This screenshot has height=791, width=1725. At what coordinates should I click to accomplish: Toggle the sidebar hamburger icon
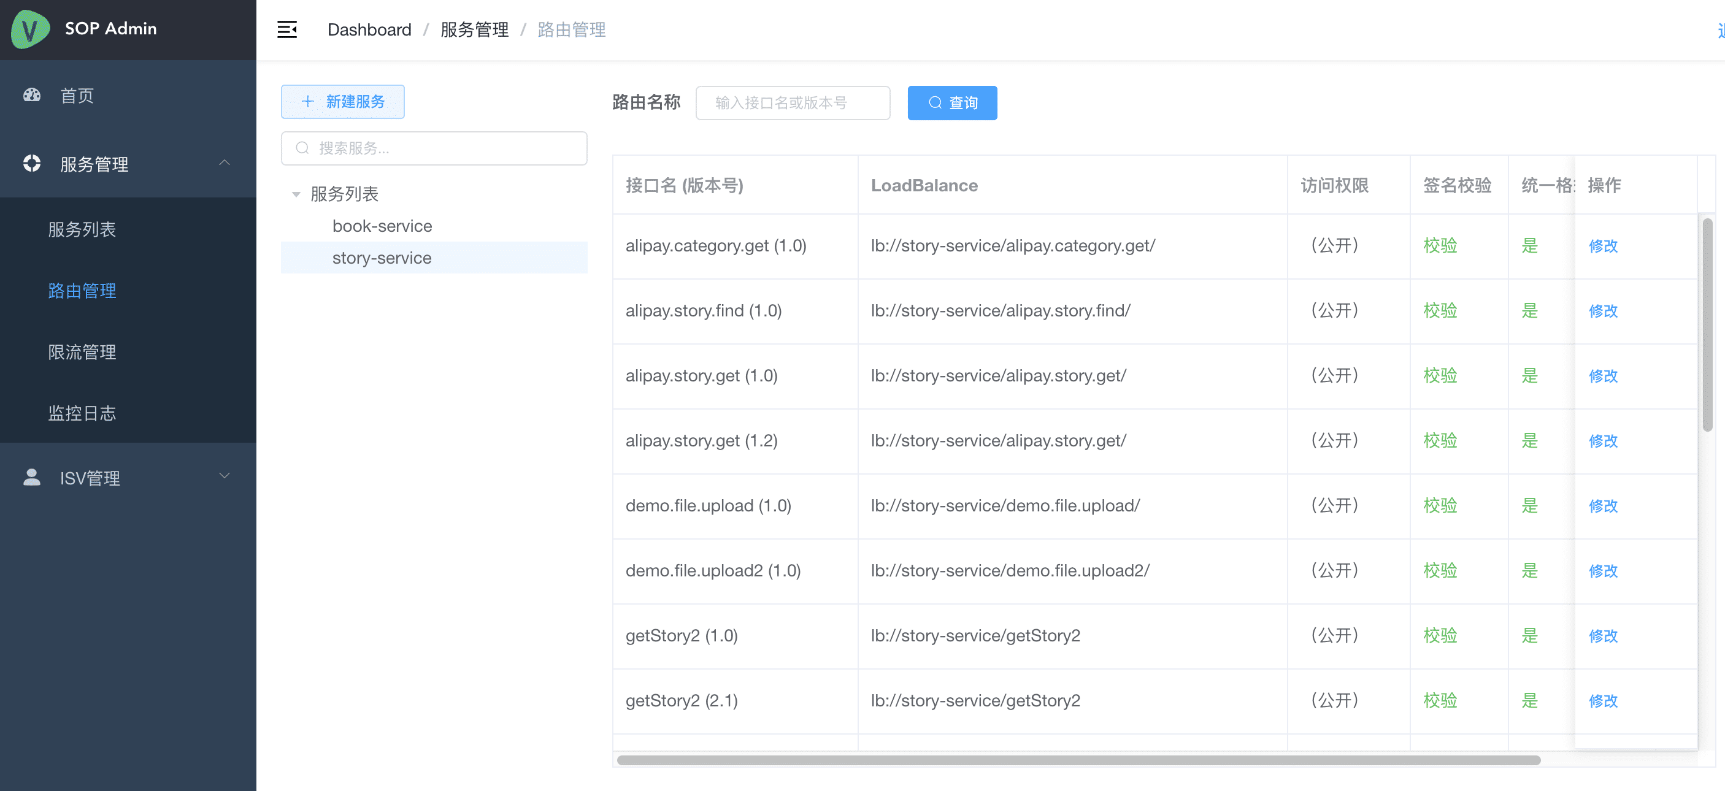pos(287,29)
